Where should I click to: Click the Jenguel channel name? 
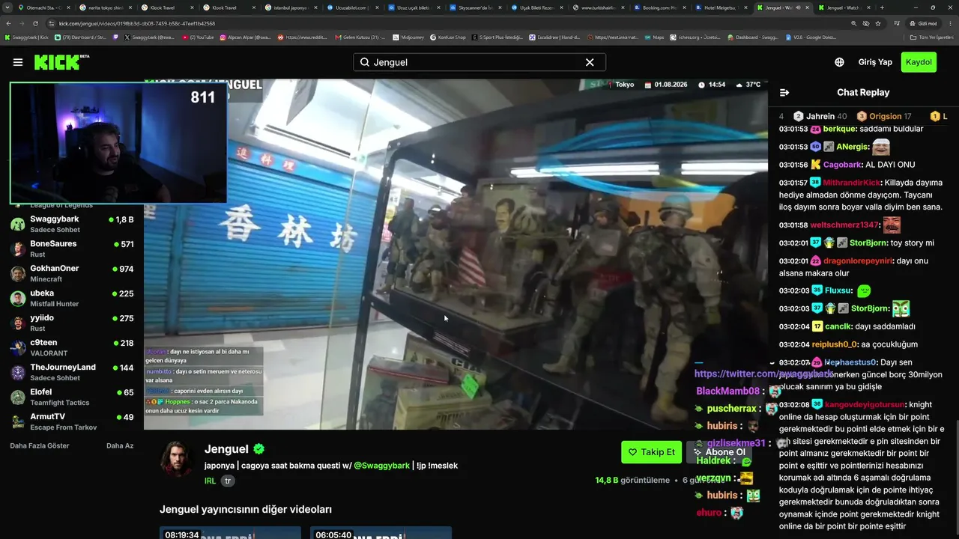tap(226, 449)
